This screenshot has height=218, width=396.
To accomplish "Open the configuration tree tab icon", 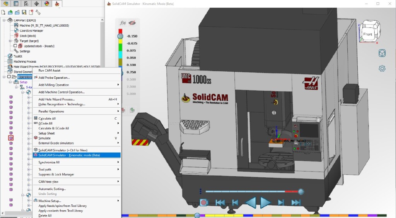I will pyautogui.click(x=26, y=3).
